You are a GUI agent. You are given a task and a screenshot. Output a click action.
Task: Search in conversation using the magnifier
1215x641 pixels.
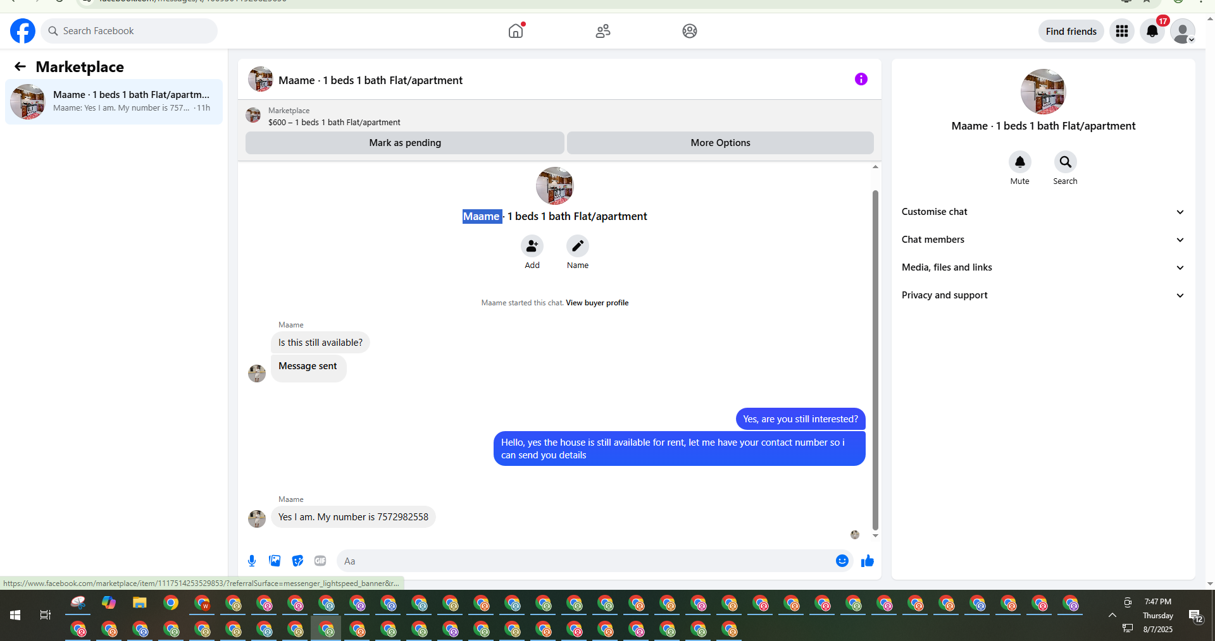1066,162
